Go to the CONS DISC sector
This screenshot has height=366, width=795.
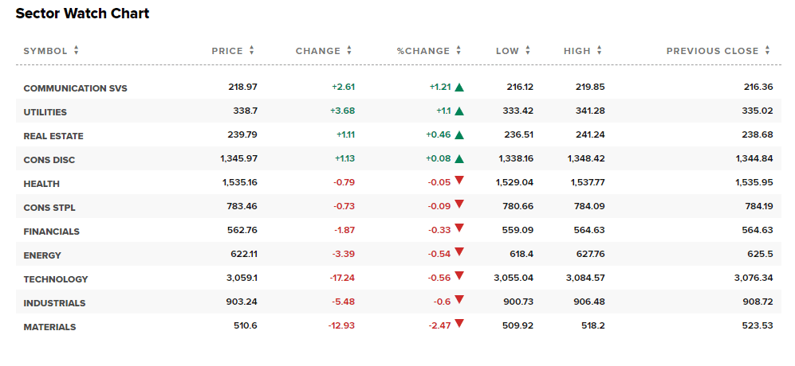[49, 160]
